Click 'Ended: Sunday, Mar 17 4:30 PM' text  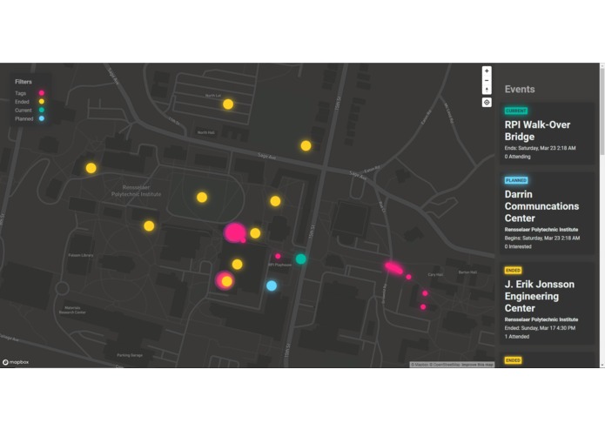[x=540, y=328]
